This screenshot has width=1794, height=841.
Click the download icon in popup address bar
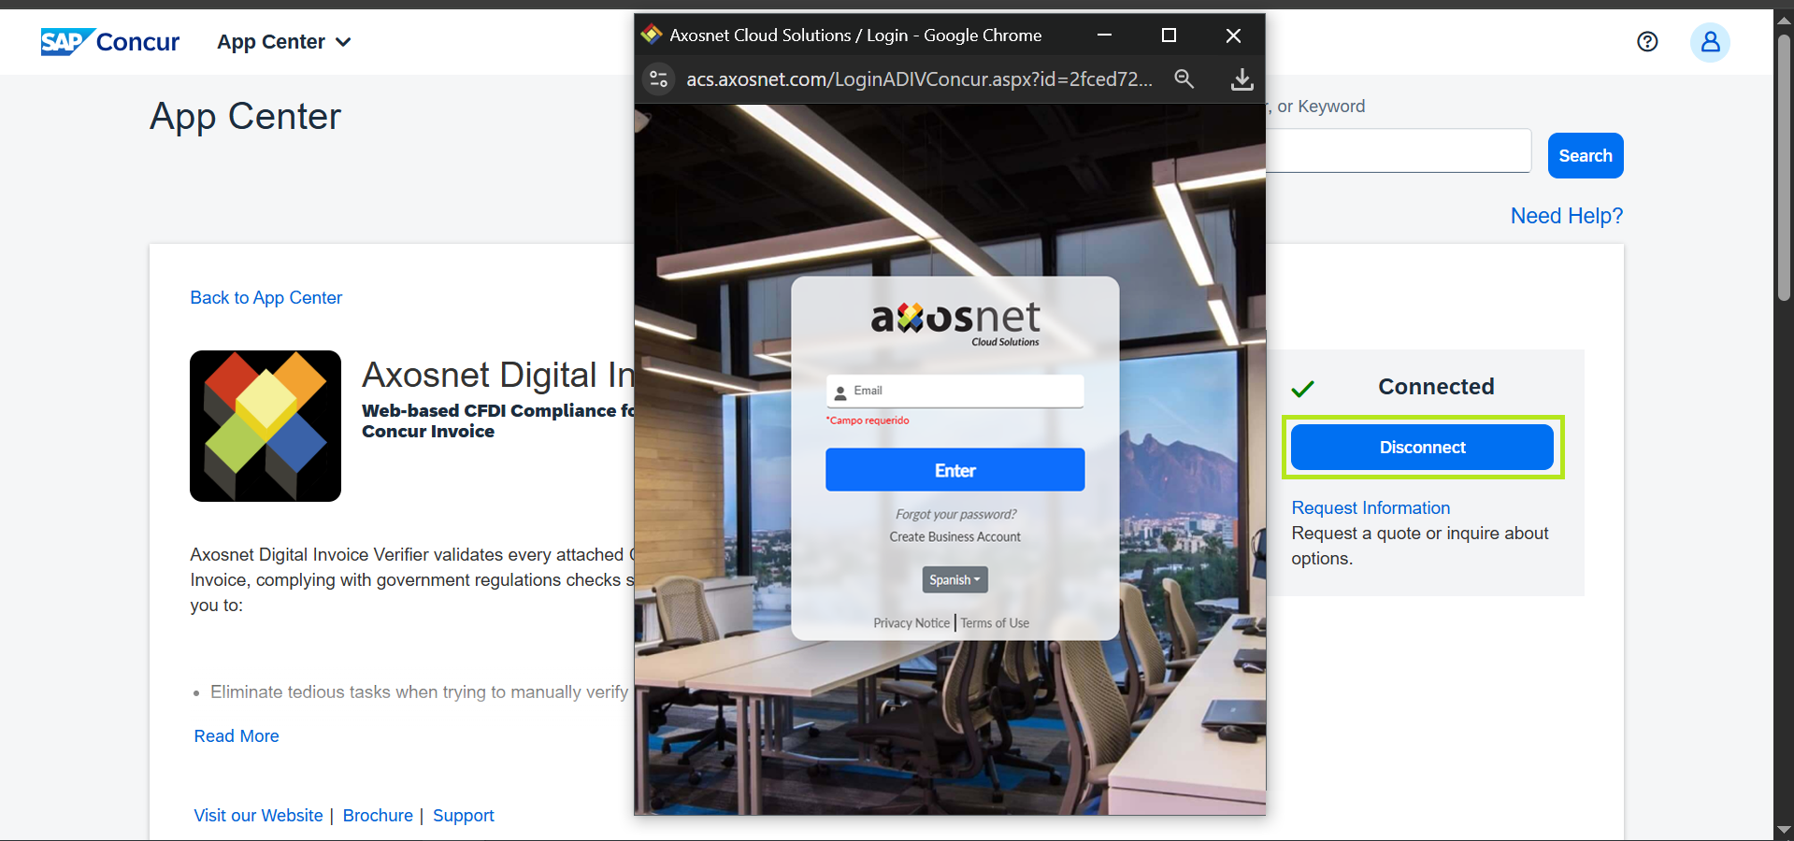1241,79
